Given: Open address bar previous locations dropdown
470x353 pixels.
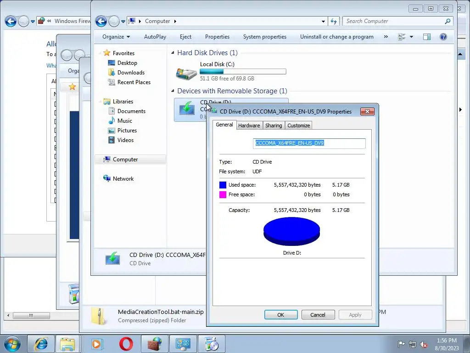Looking at the screenshot, I should point(323,21).
